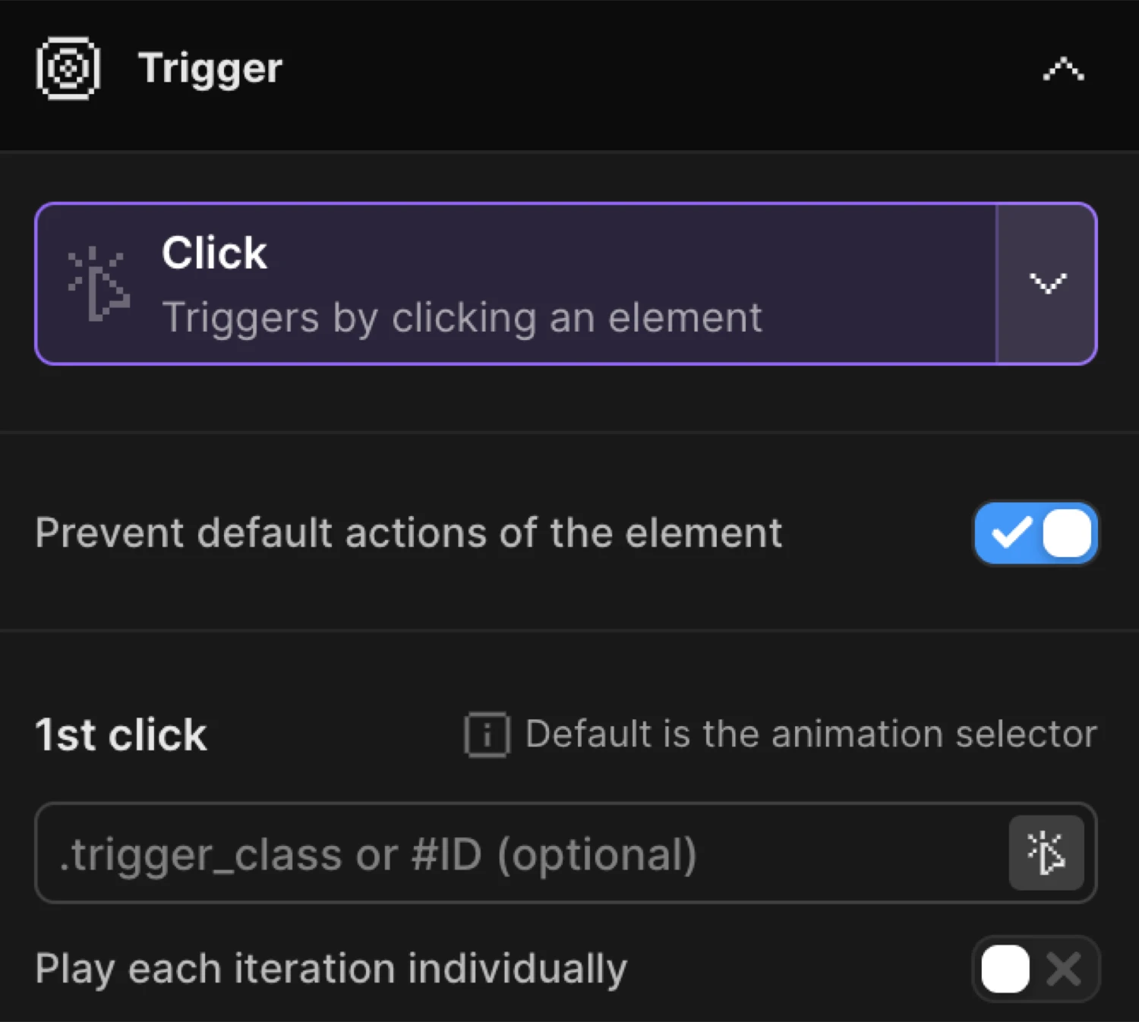Disable Prevent default actions of the element

[x=1036, y=533]
